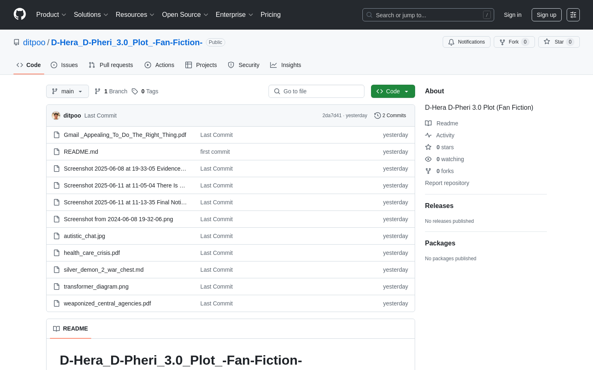The image size is (593, 370).
Task: Open Screenshot from 2024-06-08 19-32-06.png
Action: tap(118, 219)
